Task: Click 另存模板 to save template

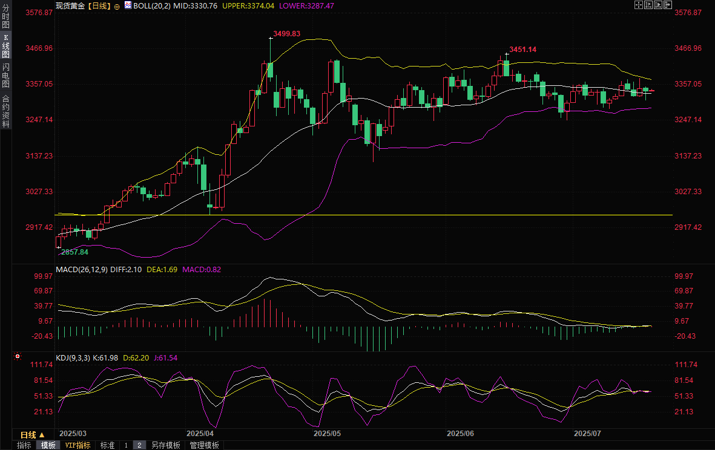Action: pos(166,445)
